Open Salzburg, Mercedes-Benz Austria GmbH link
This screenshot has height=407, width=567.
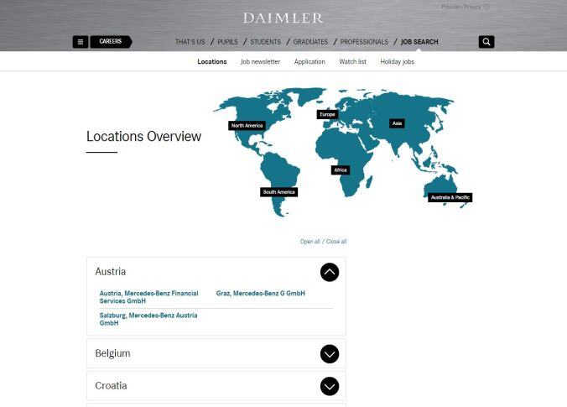(148, 319)
